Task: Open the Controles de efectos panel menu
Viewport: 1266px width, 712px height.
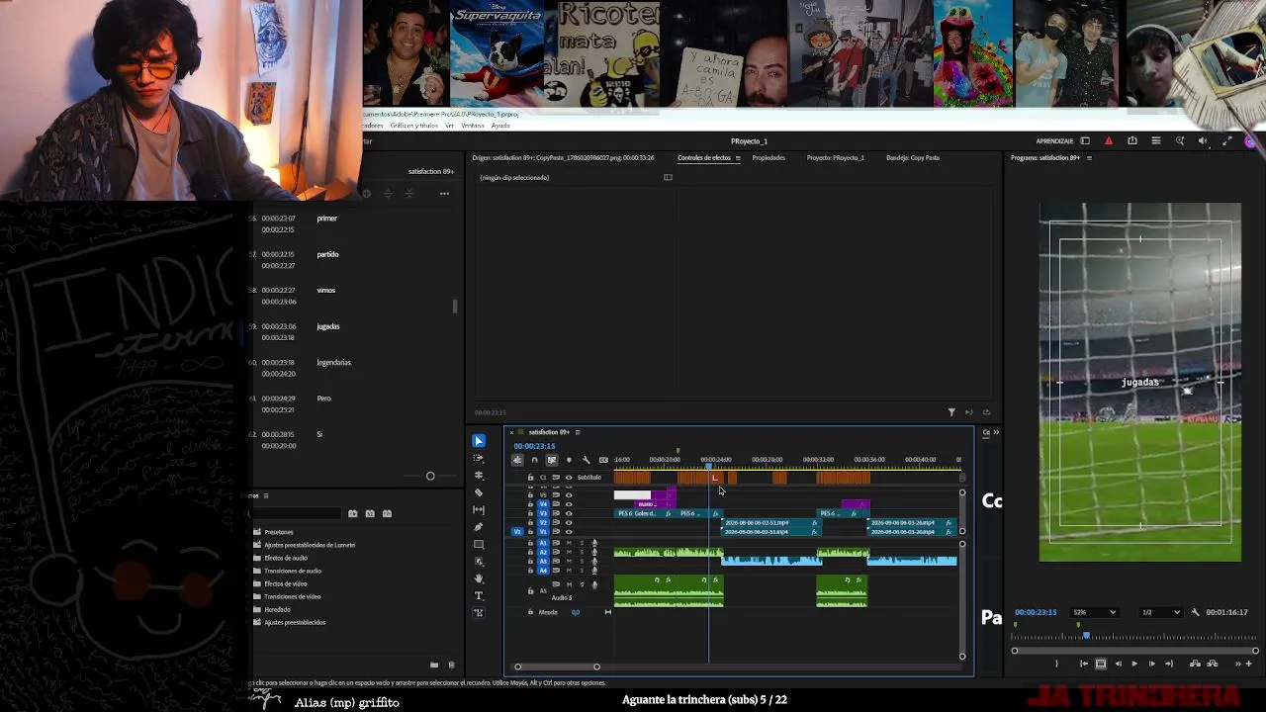Action: 737,158
